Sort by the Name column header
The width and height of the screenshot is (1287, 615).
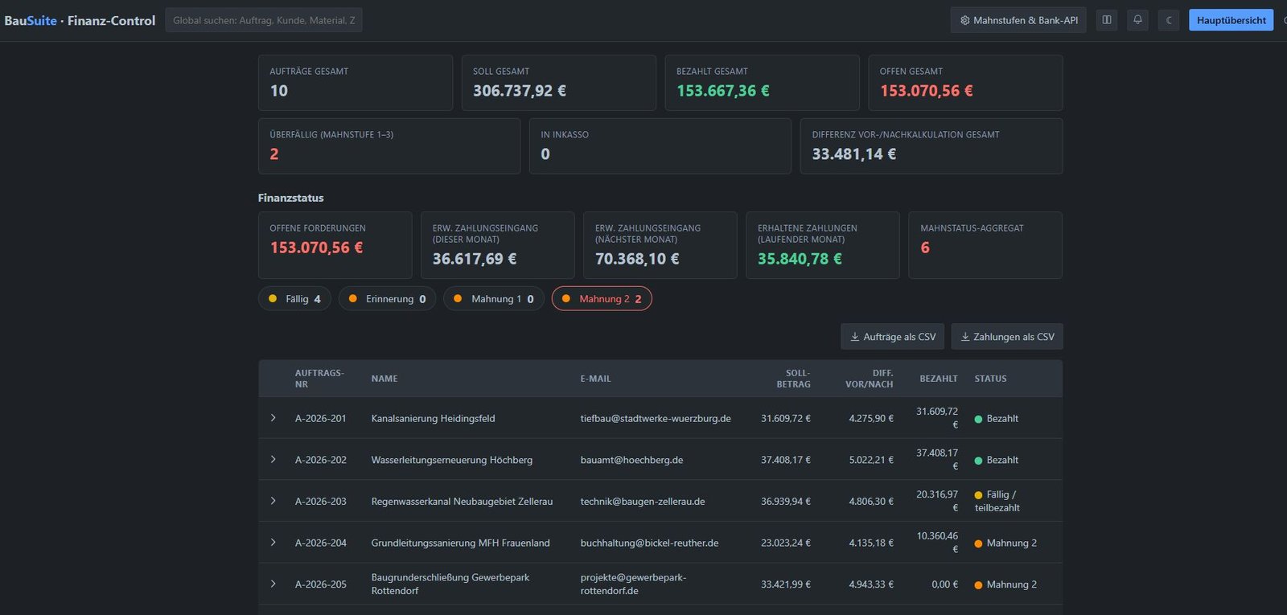click(x=384, y=379)
